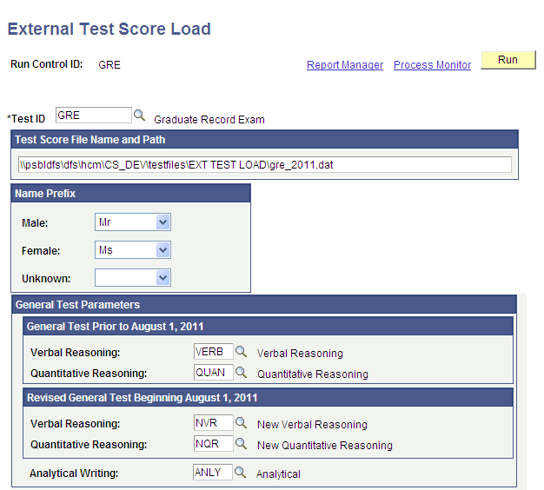Click the ANLY Analytical Writing input field
544x490 pixels.
[x=212, y=473]
